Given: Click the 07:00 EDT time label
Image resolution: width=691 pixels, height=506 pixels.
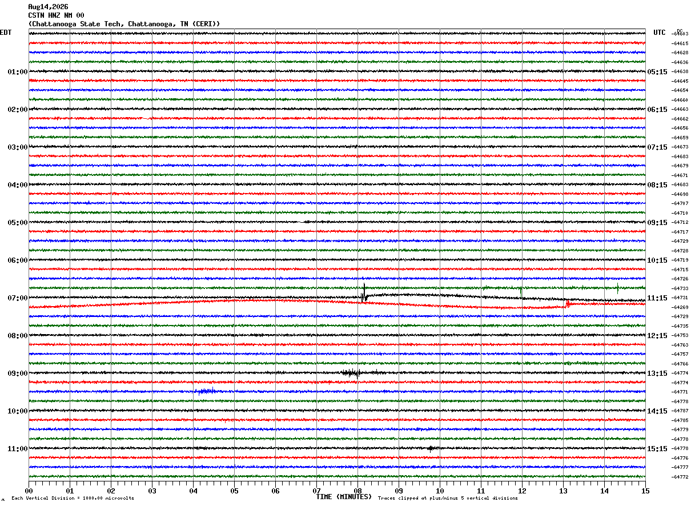Looking at the screenshot, I should pyautogui.click(x=17, y=298).
